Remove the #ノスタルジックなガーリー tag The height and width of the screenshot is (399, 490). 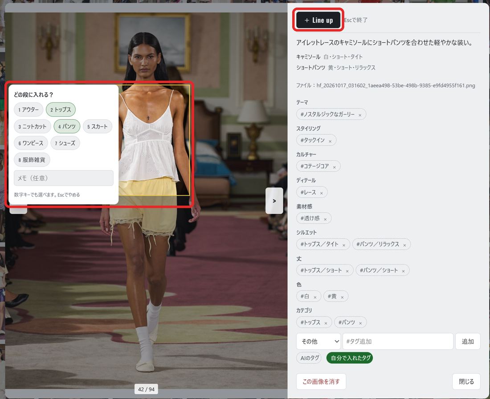click(360, 115)
